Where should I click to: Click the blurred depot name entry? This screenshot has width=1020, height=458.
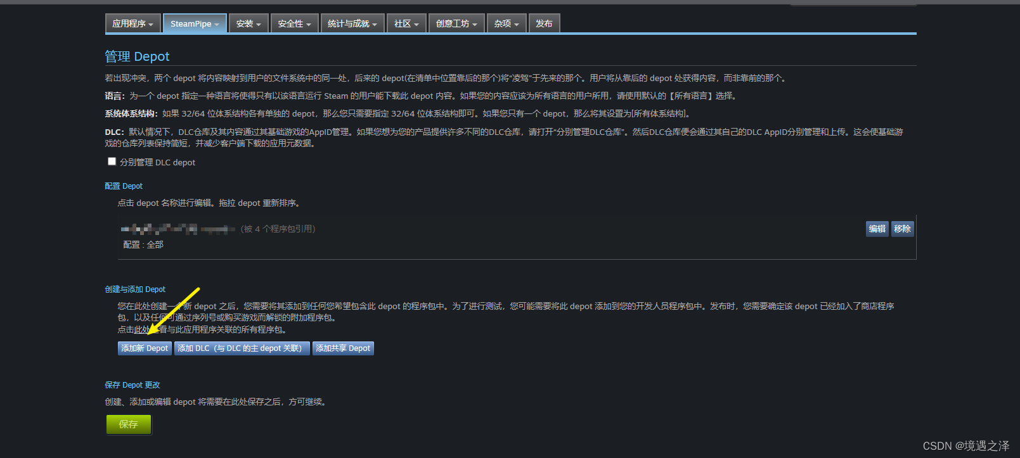tap(178, 229)
